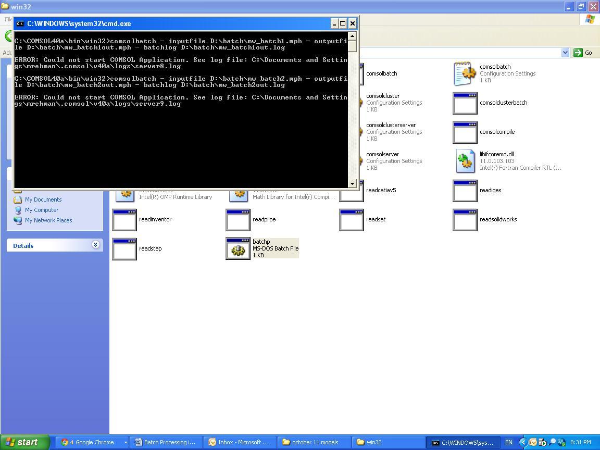The width and height of the screenshot is (600, 450).
Task: Switch to Inbox - Microsoft taskbar item
Action: click(x=239, y=442)
